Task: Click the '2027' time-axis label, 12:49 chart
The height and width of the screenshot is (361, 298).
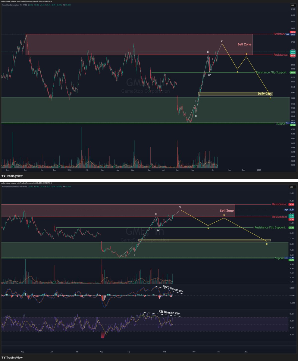Action: (259, 170)
